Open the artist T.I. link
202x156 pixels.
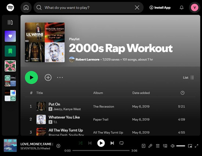pos(55,122)
